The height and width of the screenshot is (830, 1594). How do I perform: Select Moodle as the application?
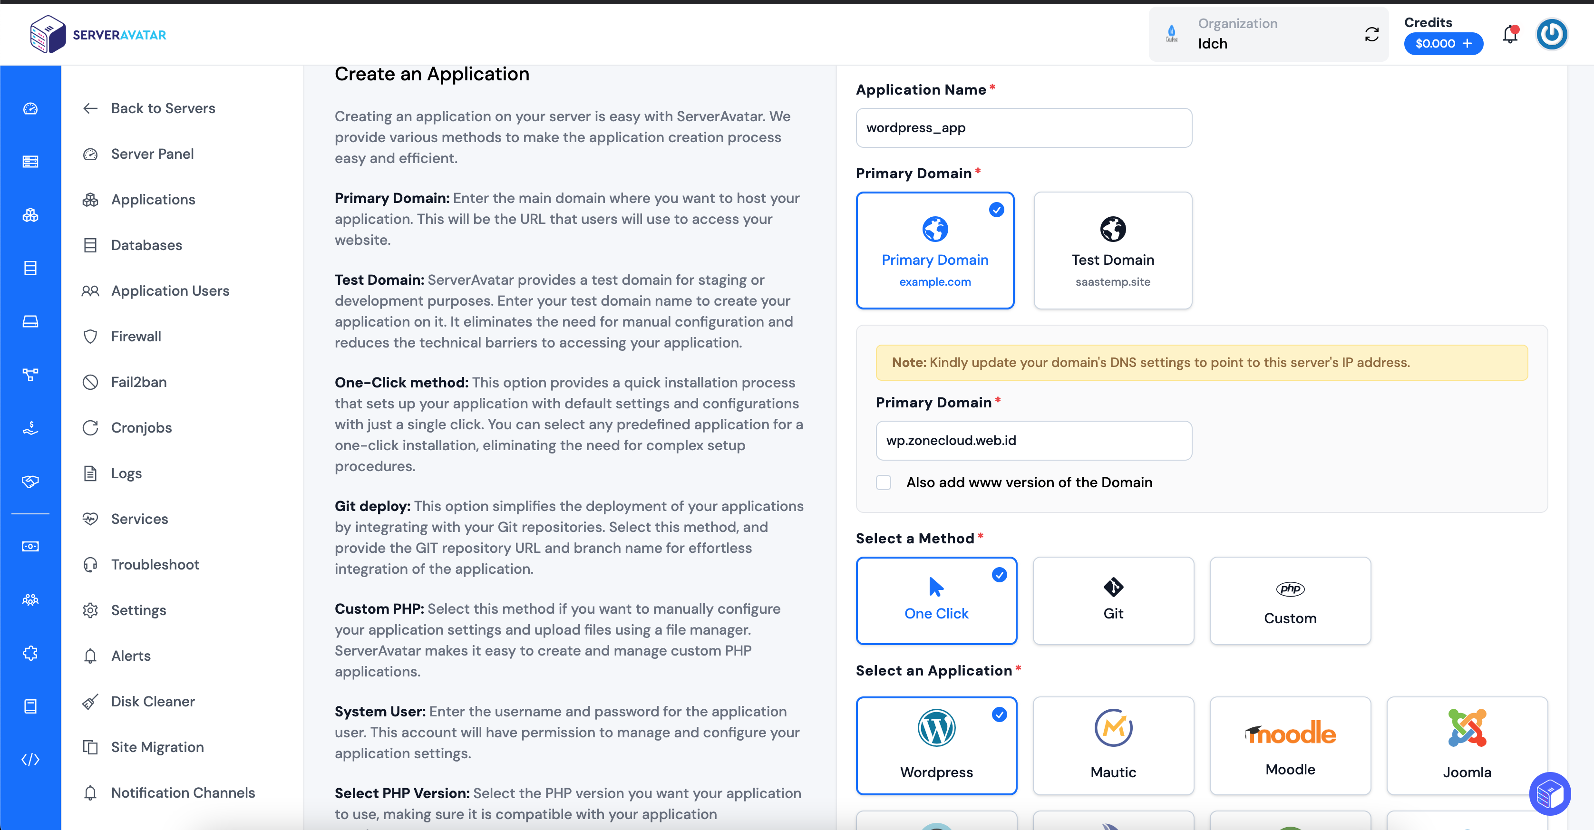[x=1290, y=745]
